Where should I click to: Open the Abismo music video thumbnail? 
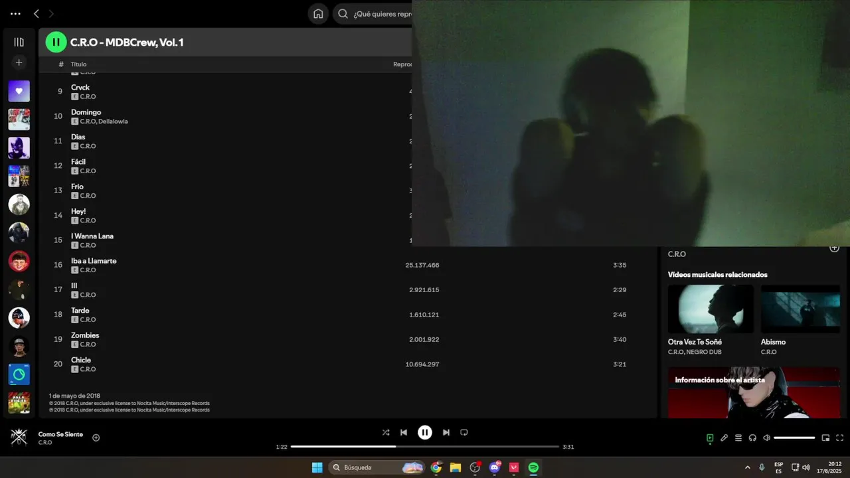pos(800,309)
